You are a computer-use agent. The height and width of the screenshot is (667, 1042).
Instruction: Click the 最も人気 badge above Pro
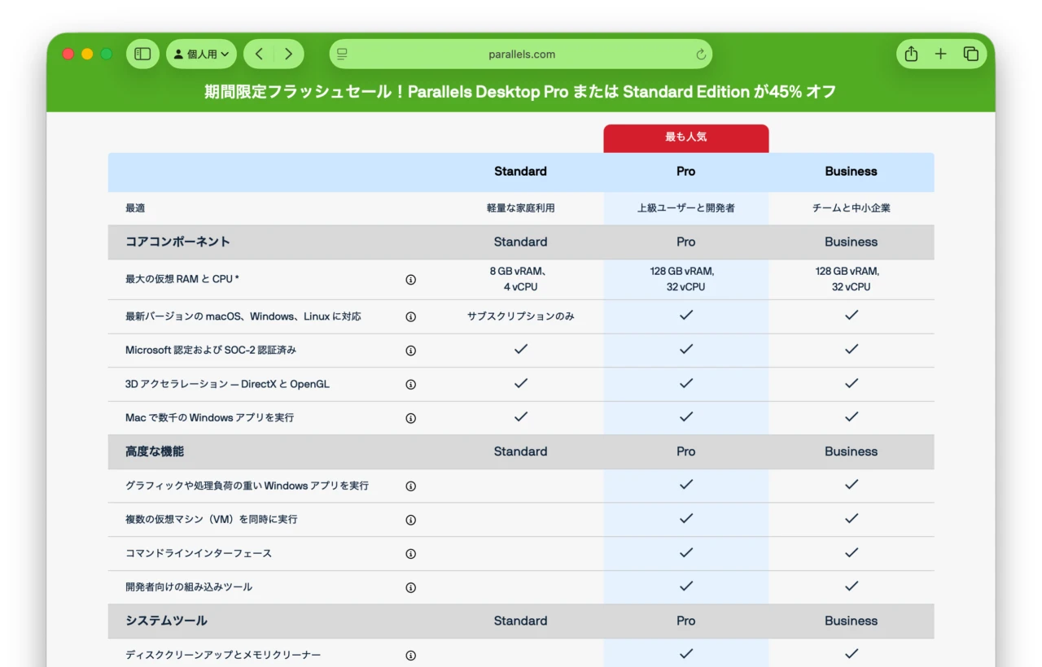(685, 137)
